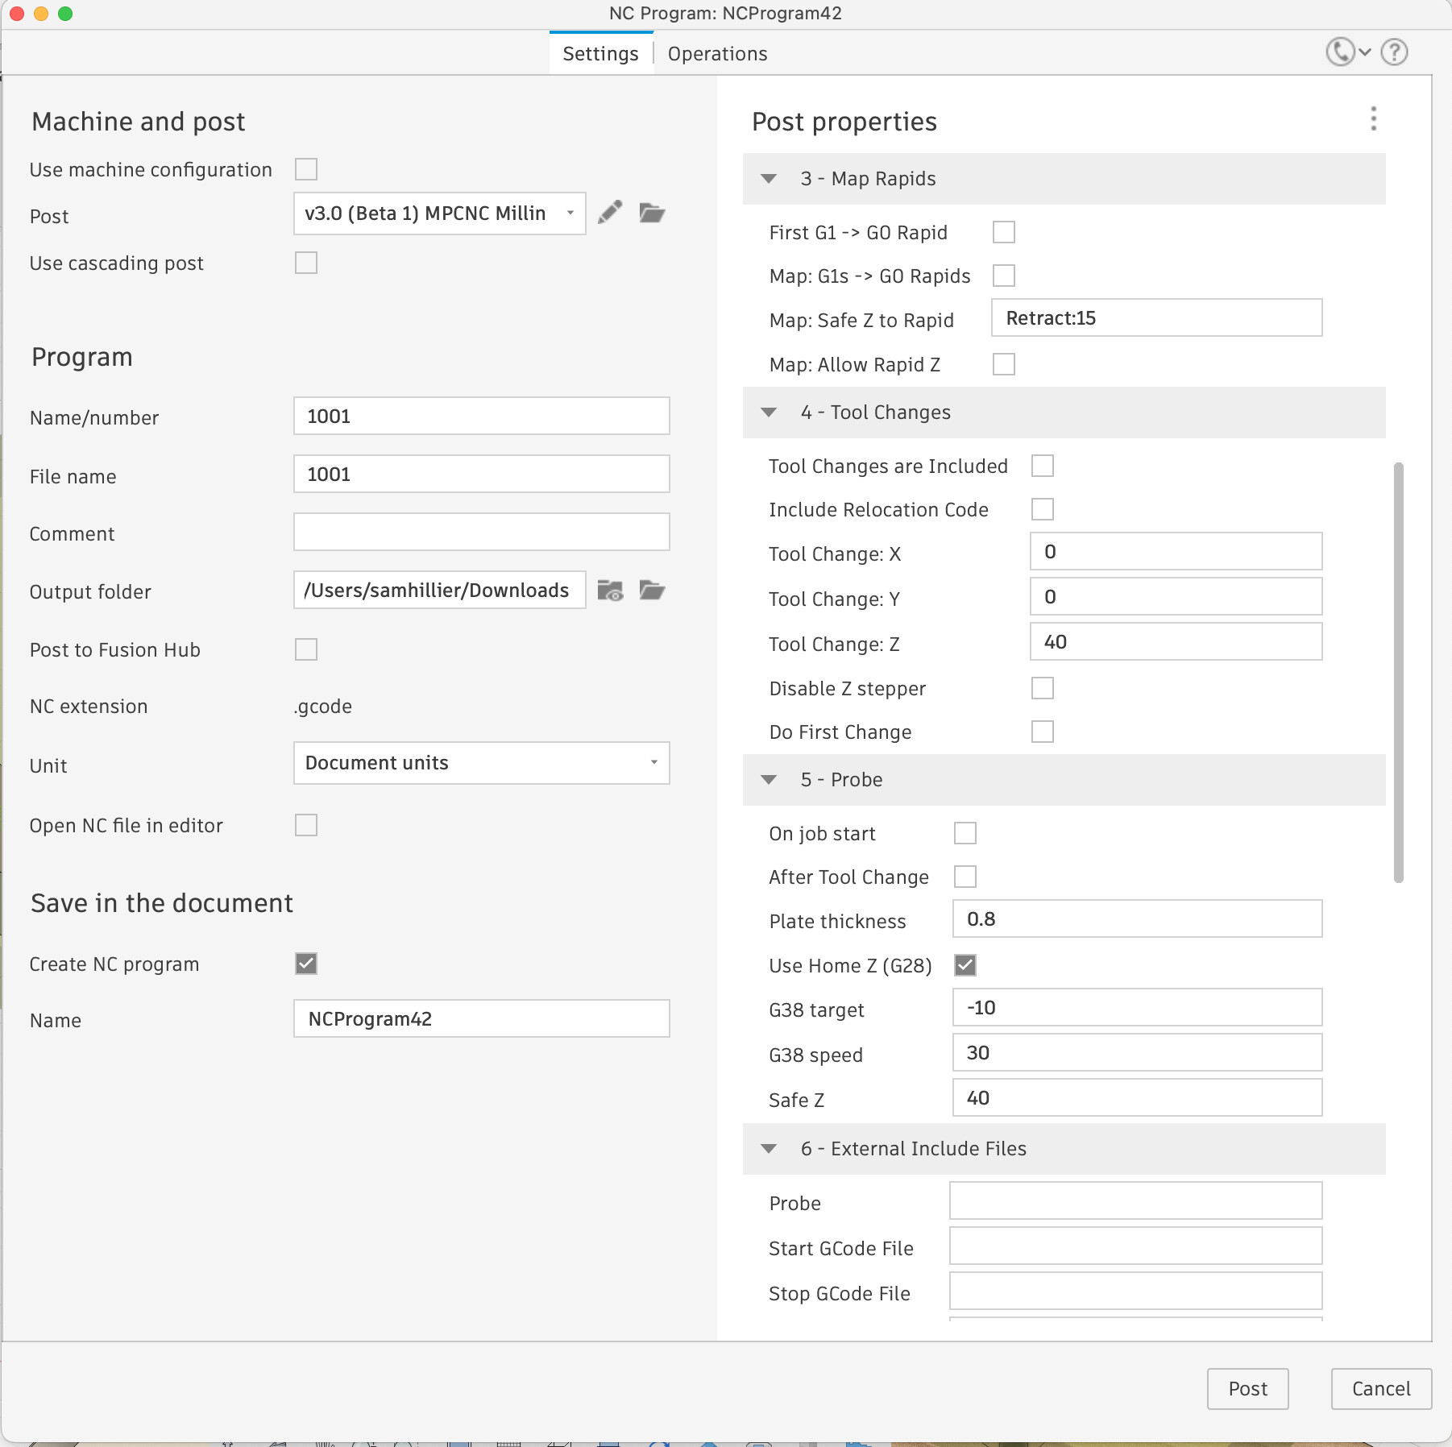The width and height of the screenshot is (1452, 1447).
Task: Click the green macOS fullscreen button
Action: tap(65, 14)
